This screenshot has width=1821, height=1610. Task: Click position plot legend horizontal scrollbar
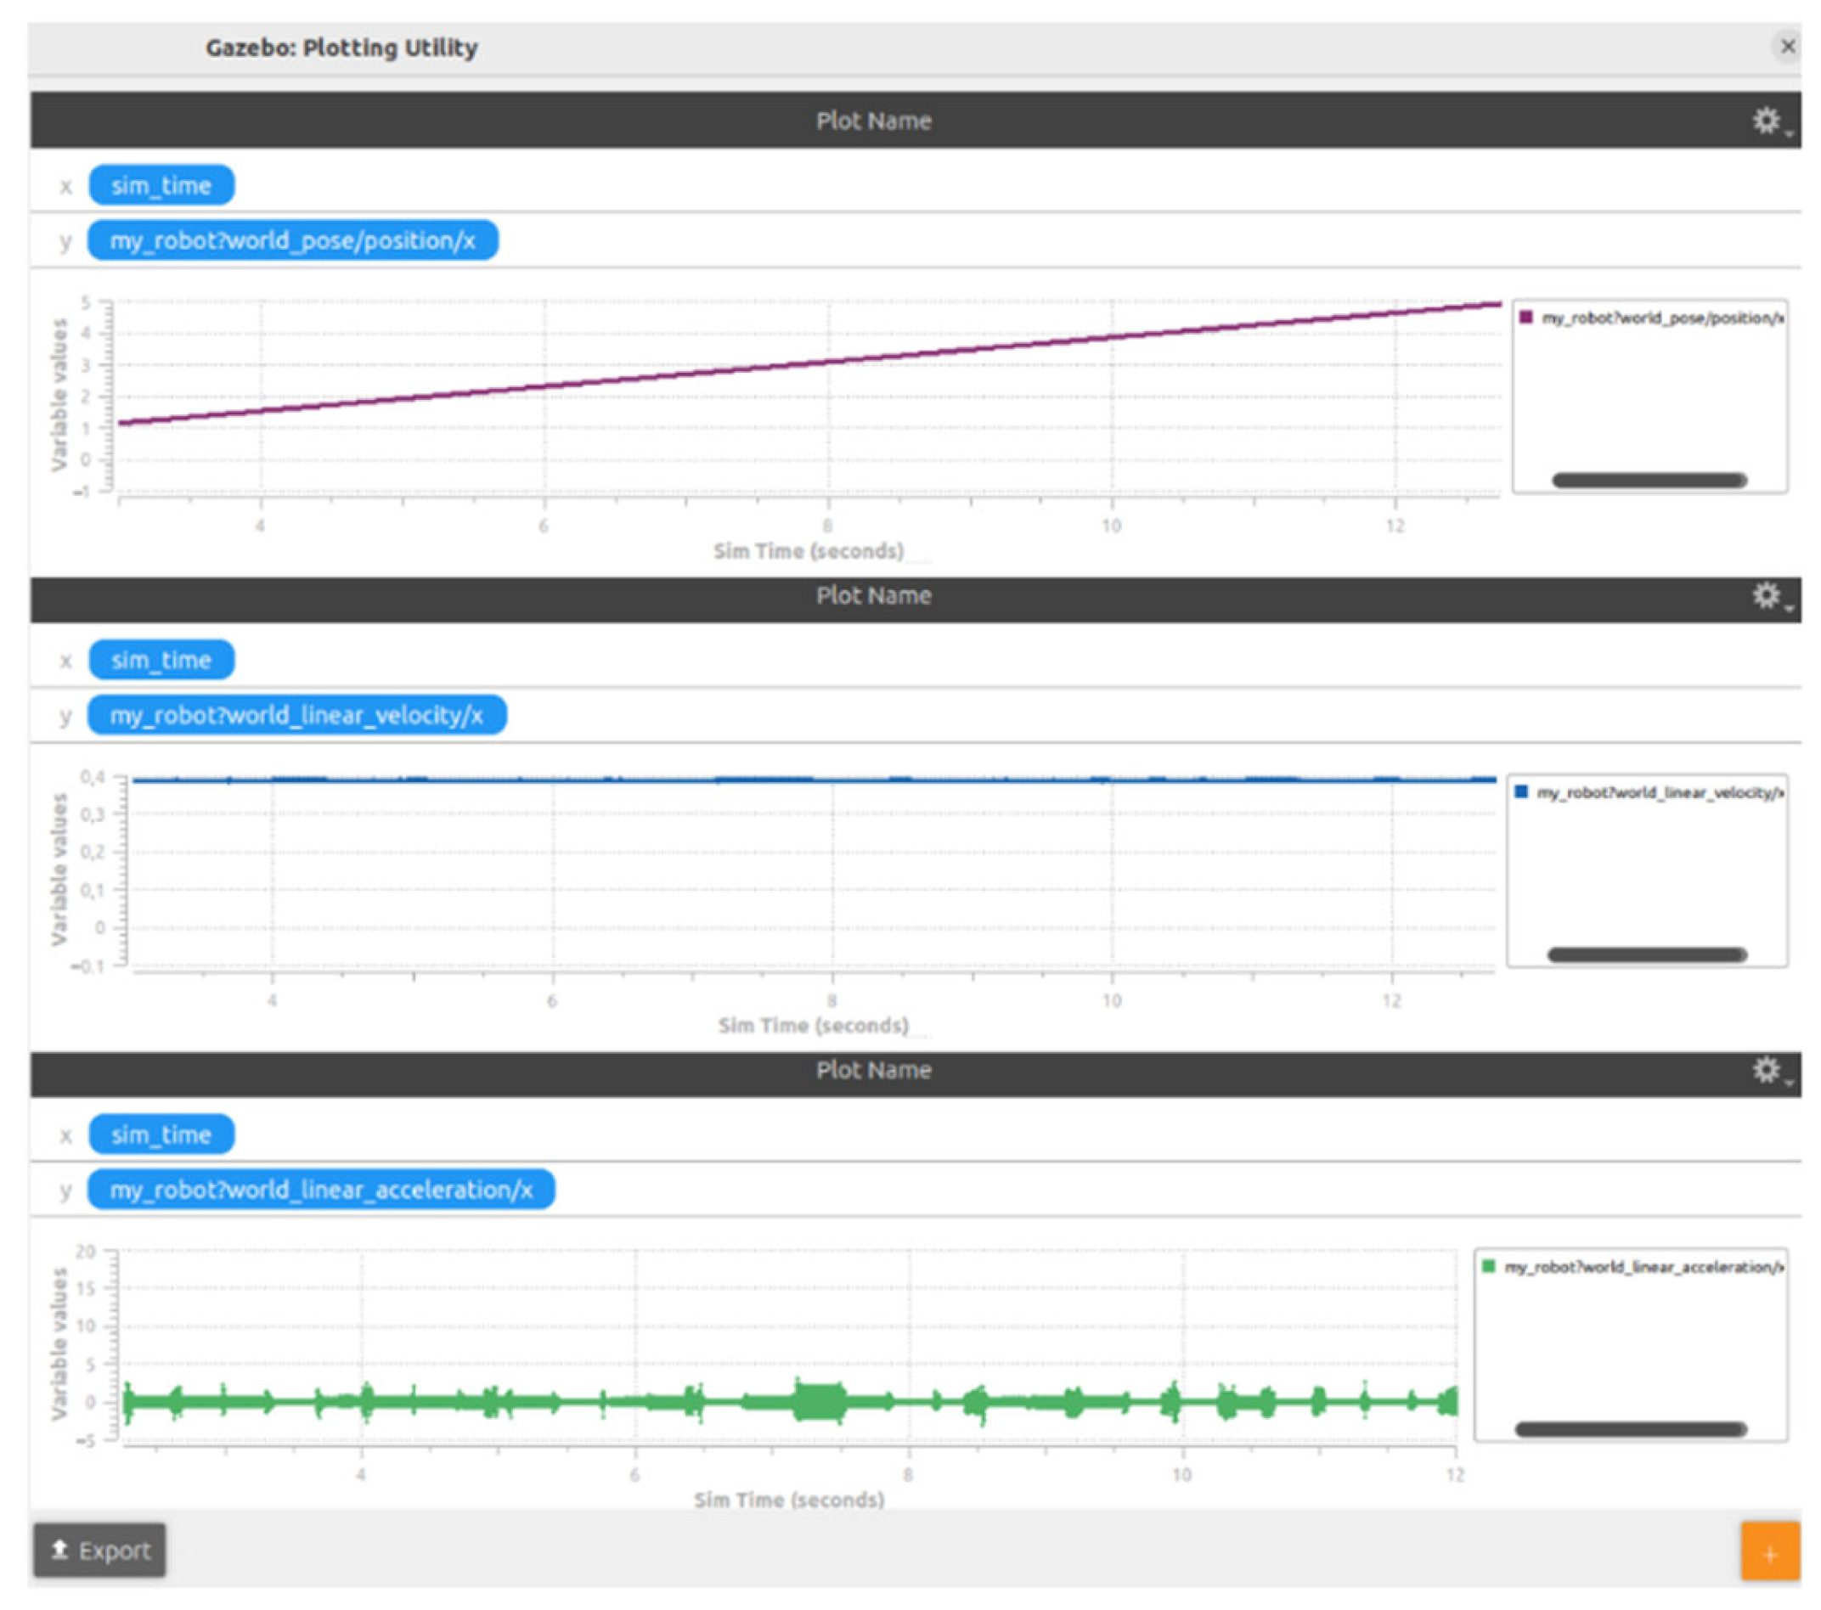1649,480
